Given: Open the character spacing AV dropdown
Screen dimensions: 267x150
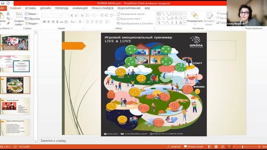Looking at the screenshot, I should pos(66,22).
